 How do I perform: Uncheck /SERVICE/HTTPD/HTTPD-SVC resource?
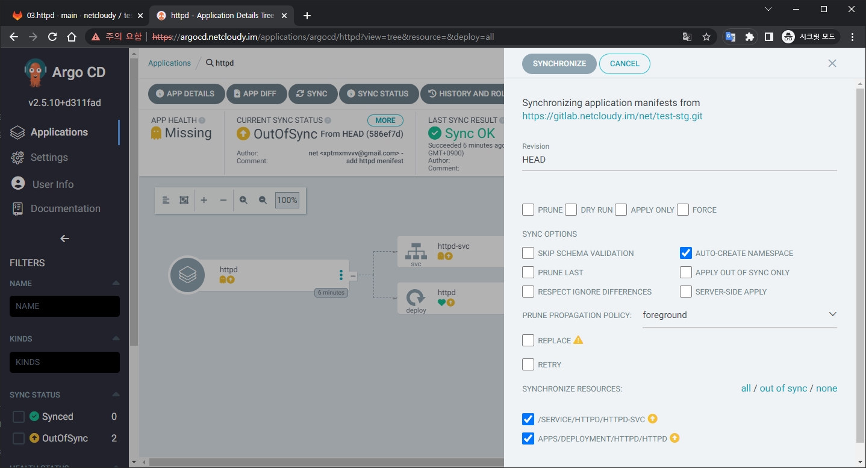[528, 419]
